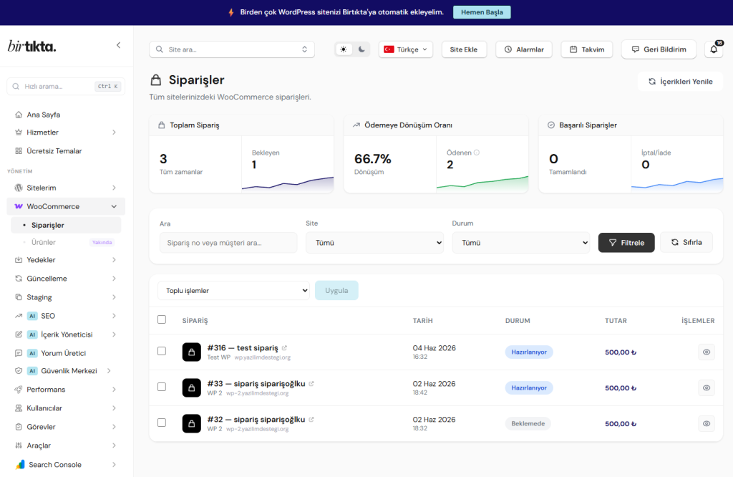Click the İçerikleri Yenile button
Viewport: 733px width, 477px height.
click(681, 82)
